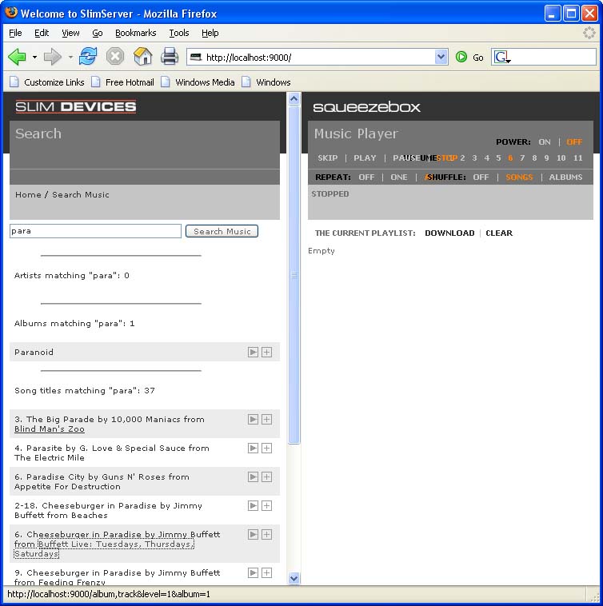This screenshot has width=603, height=606.
Task: Set Shuffle mode to ALBUMS
Action: coord(565,177)
